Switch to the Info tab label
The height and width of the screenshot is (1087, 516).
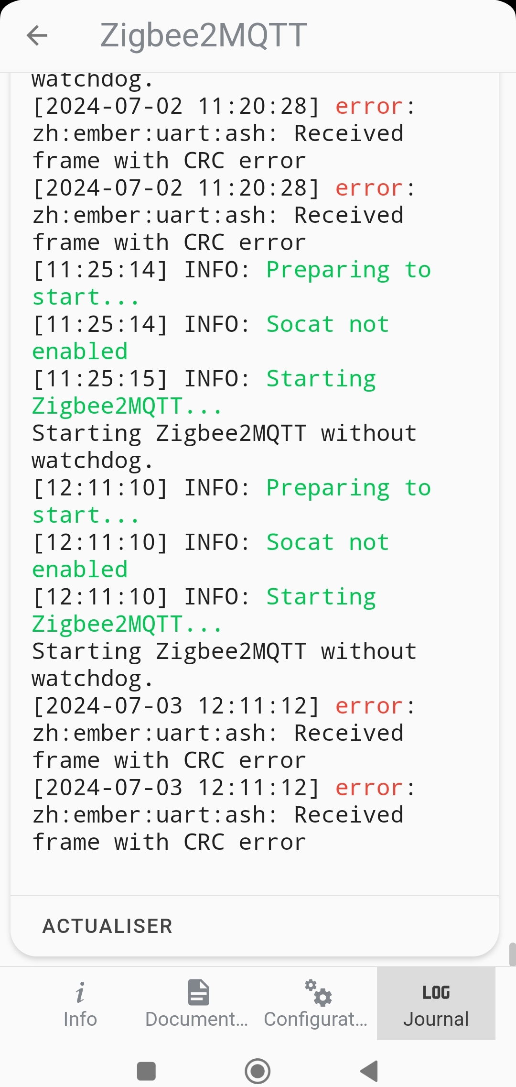click(80, 1019)
